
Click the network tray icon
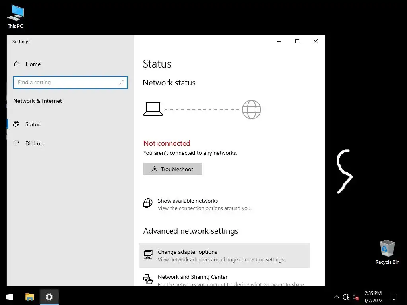point(346,297)
